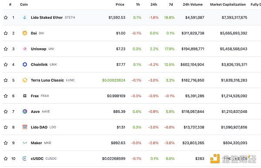
Task: Click the Lido Staked Ether coin icon
Action: [25, 17]
